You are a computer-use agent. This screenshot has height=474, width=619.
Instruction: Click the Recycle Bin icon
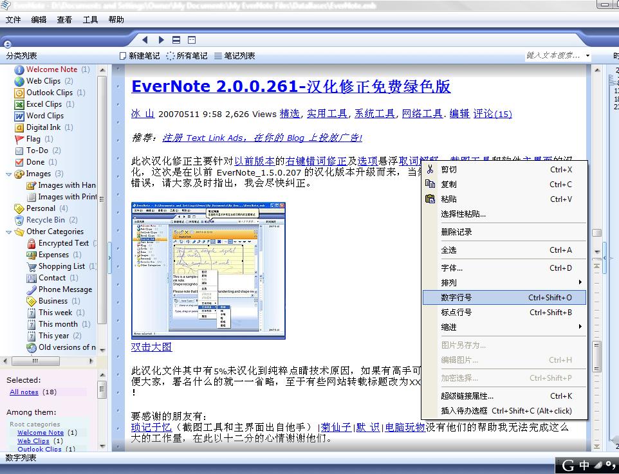pos(19,220)
